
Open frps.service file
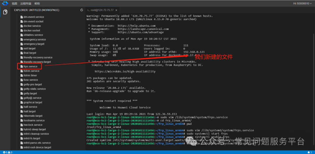(30, 66)
